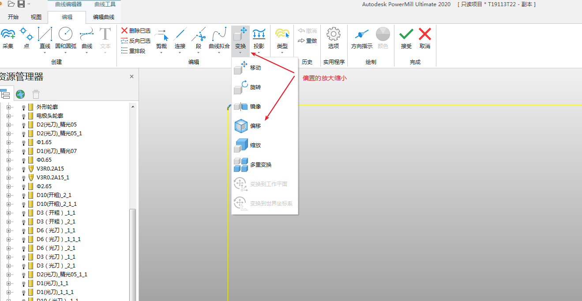Switch to the 视图 ribbon tab
Screen dimensions: 582x301
[36, 17]
